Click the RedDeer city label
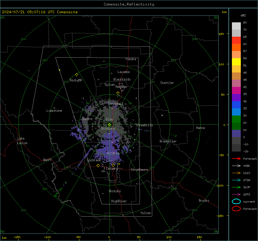 [x=122, y=87]
